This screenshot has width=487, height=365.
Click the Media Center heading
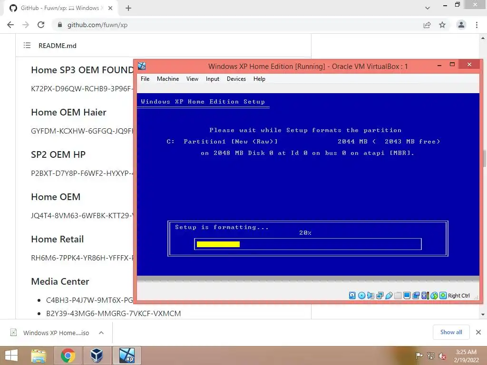click(60, 281)
